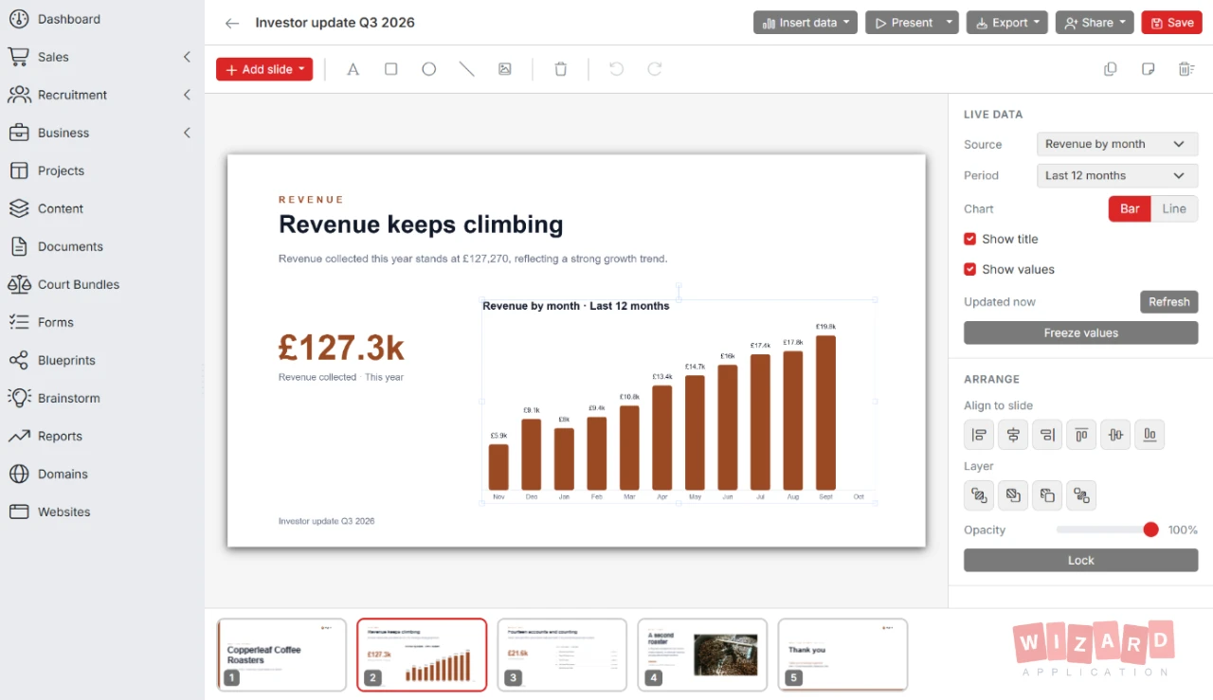
Task: Align element to horizontal center of slide
Action: tap(1013, 435)
